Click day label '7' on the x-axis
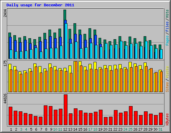Viewport: 171px width, 133px height. click(x=41, y=129)
